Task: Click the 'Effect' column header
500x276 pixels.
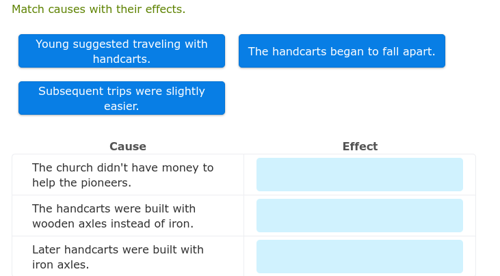Action: coord(360,146)
